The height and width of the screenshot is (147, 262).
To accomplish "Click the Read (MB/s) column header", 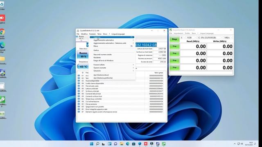I will (193, 41).
